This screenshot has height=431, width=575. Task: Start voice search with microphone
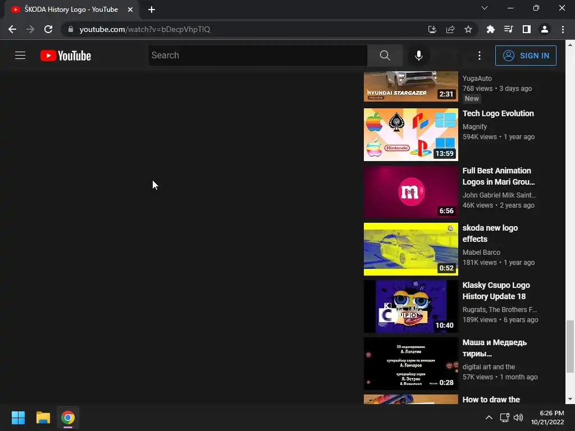[x=418, y=56]
